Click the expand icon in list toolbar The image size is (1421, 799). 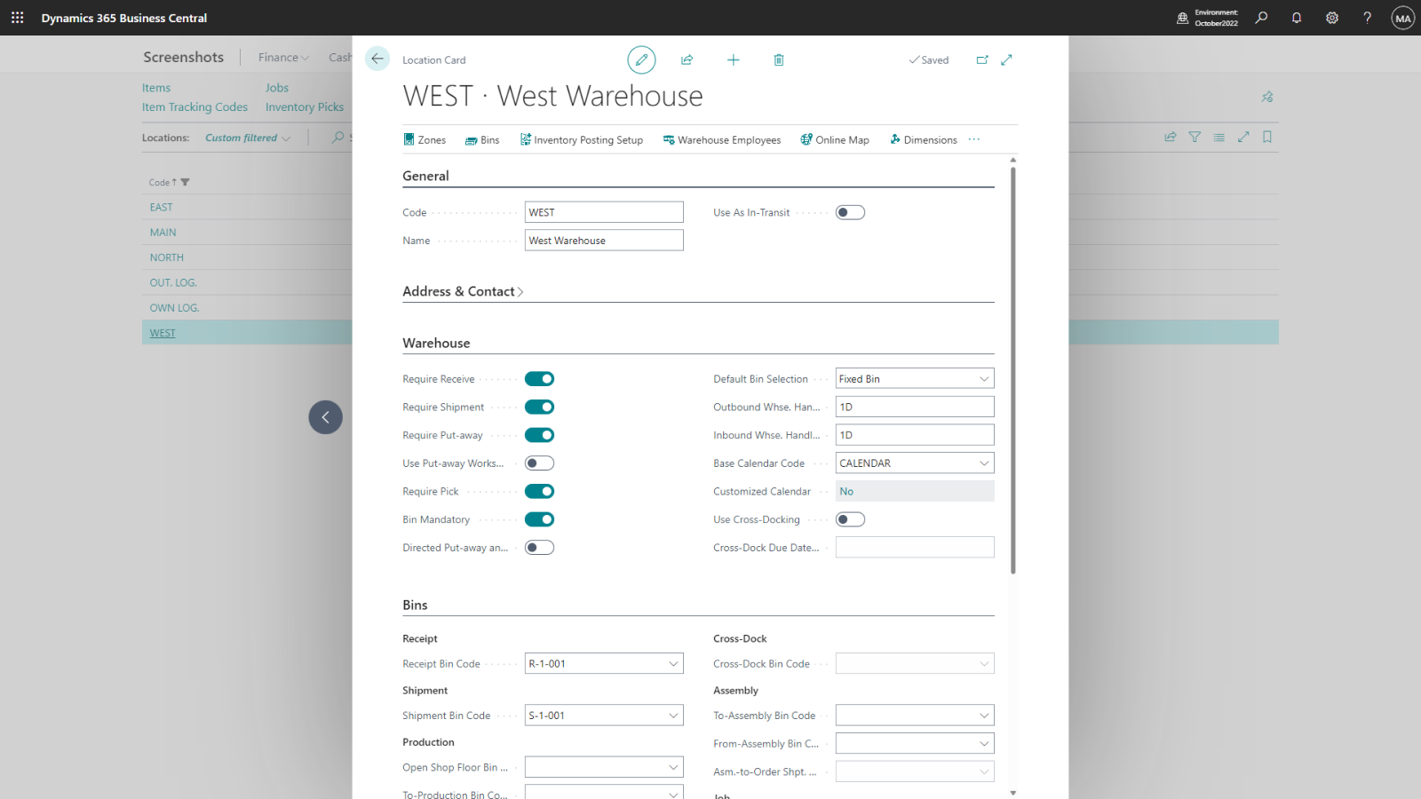click(x=1243, y=137)
